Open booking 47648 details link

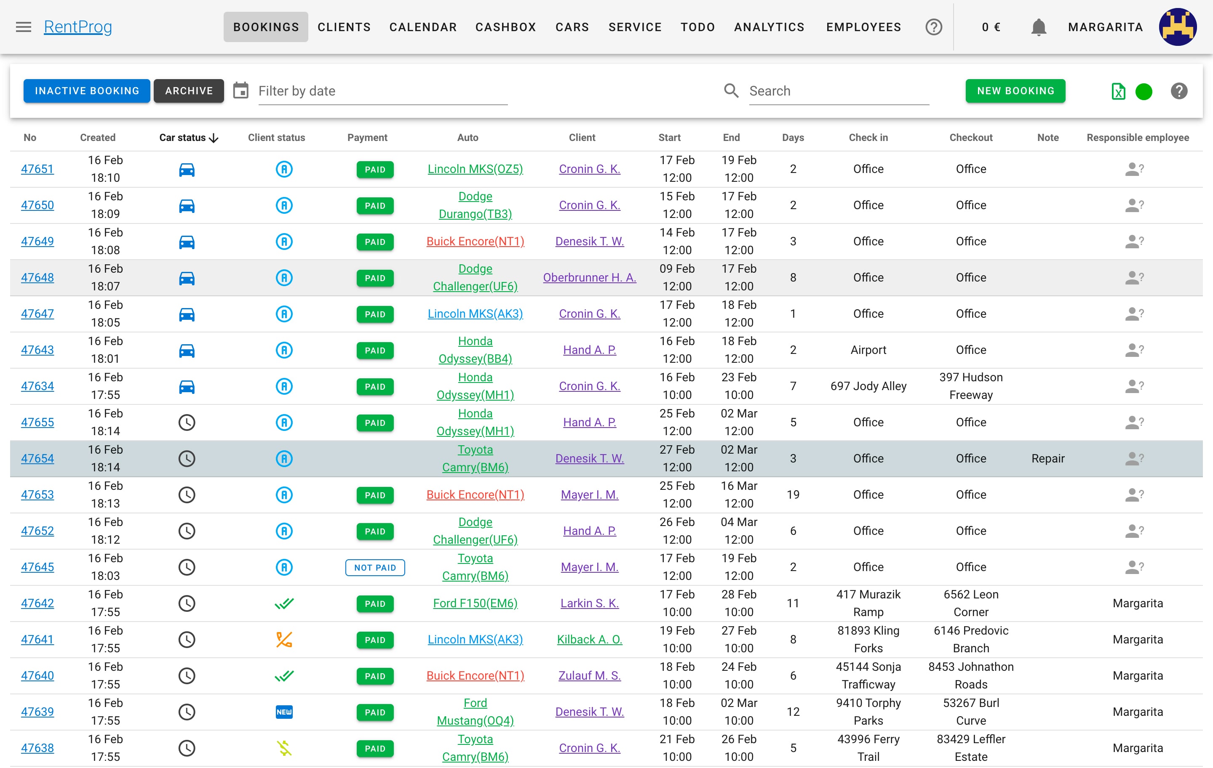pos(37,277)
